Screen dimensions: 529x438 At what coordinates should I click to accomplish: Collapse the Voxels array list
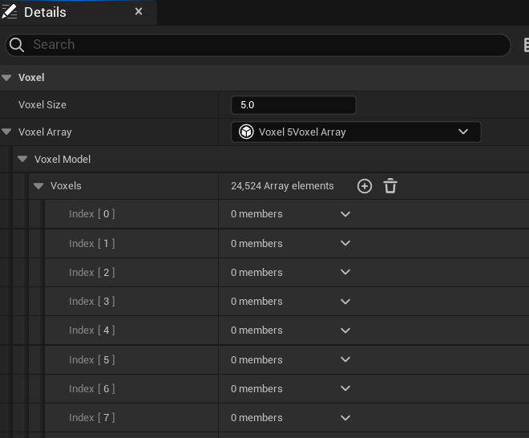point(38,186)
